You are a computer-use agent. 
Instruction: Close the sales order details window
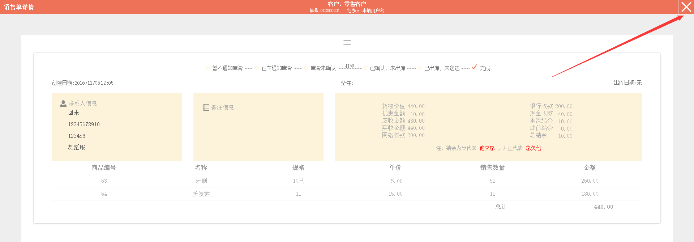686,7
